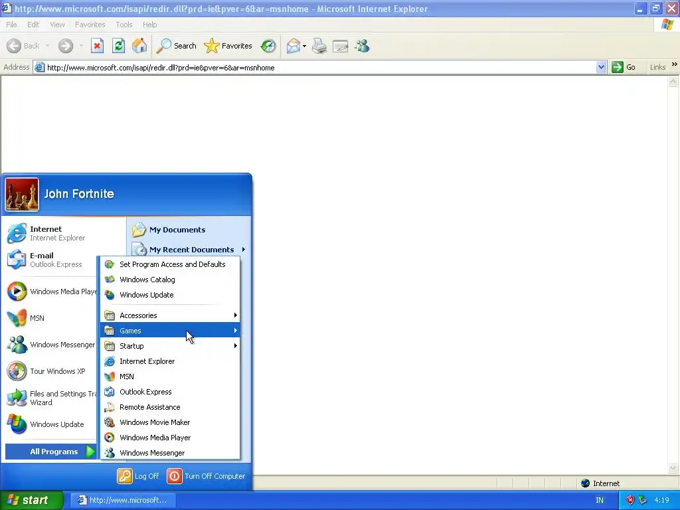
Task: Expand the Links toolbar chevron
Action: (x=675, y=64)
